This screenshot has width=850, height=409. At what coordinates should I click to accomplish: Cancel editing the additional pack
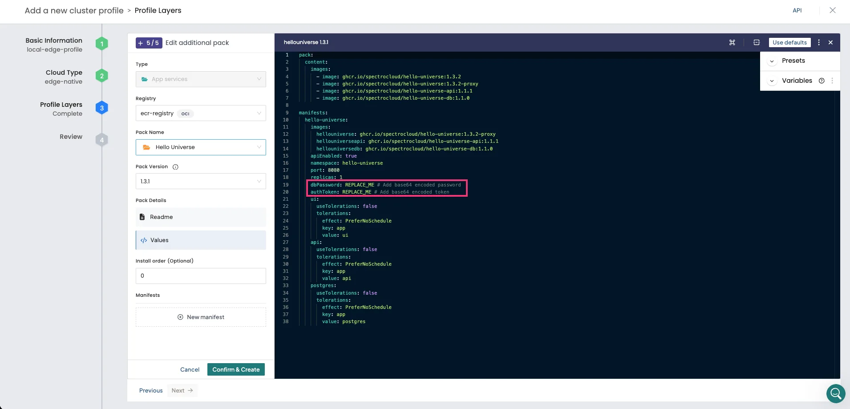pyautogui.click(x=190, y=369)
